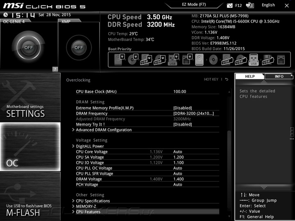Select the highlighted legacy USB key boot icon
This screenshot has width=295, height=221.
tap(254, 60)
